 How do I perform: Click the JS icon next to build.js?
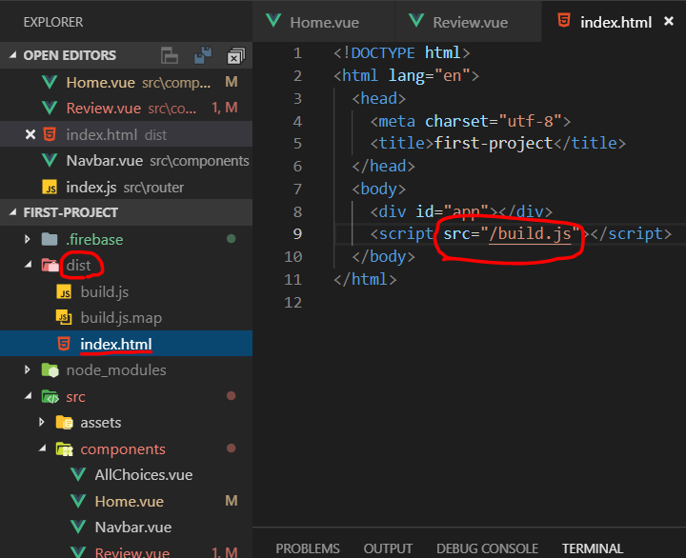click(x=64, y=291)
